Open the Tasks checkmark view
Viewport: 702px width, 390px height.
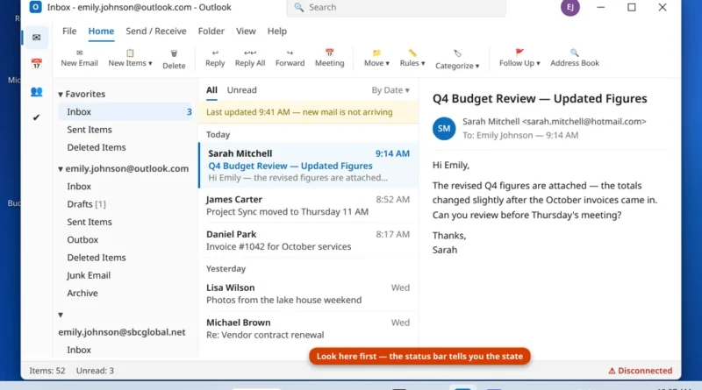point(36,117)
